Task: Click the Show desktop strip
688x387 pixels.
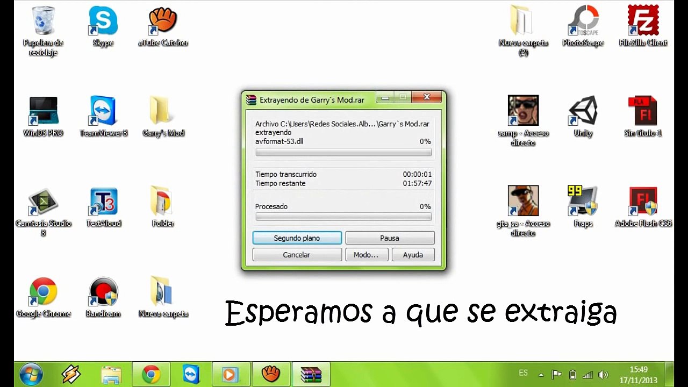Action: 670,374
